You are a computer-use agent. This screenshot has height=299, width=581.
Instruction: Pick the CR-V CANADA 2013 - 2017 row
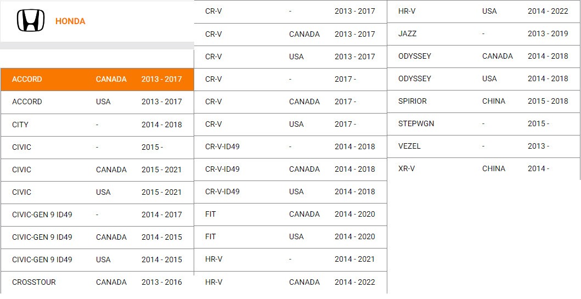tap(291, 34)
